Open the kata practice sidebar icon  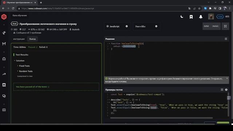click(x=4, y=33)
